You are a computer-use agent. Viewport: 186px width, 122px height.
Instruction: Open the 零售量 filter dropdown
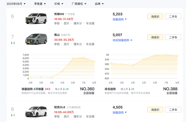(40, 4)
